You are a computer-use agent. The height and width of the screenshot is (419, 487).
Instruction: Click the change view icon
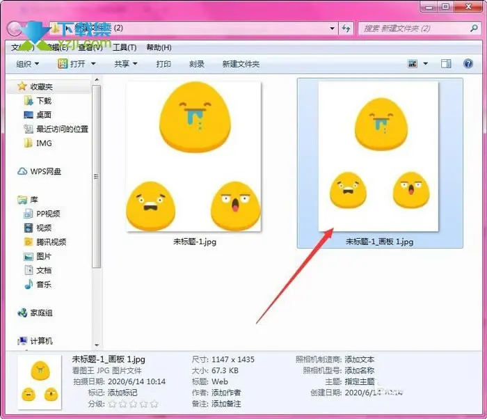coord(413,64)
